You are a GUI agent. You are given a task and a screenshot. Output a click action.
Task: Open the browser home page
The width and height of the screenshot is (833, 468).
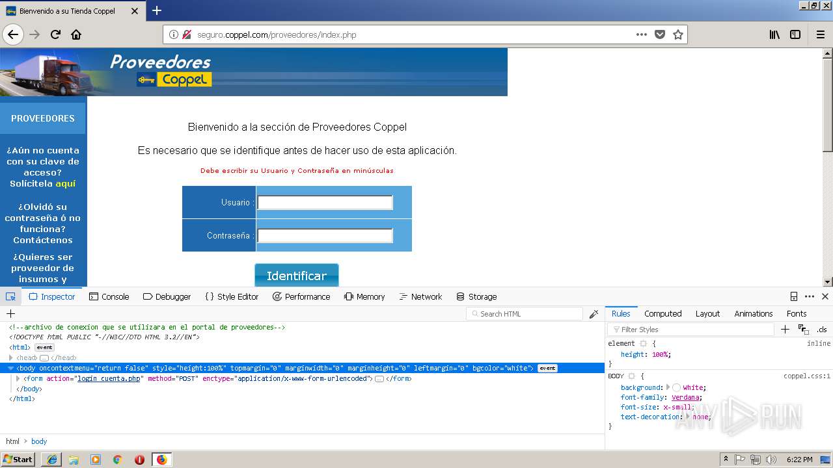coord(76,34)
